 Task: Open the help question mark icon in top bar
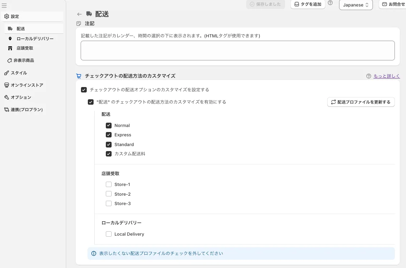[x=330, y=4]
